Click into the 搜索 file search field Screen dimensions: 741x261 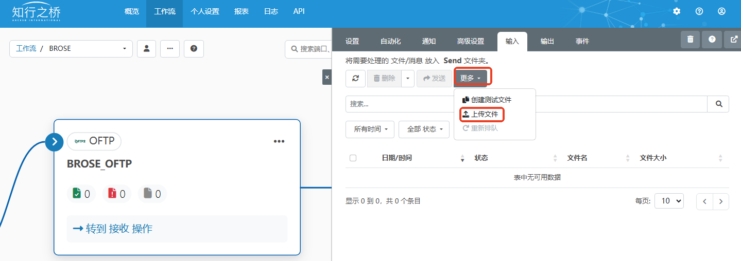pyautogui.click(x=525, y=104)
